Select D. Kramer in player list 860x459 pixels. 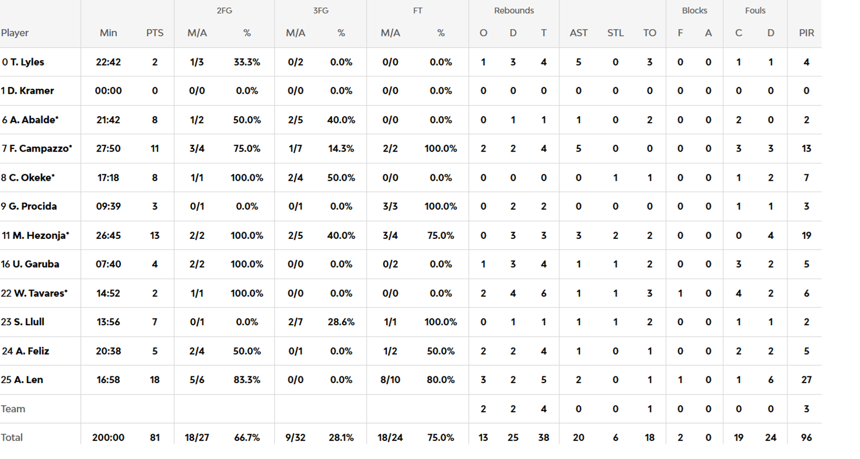tap(31, 90)
